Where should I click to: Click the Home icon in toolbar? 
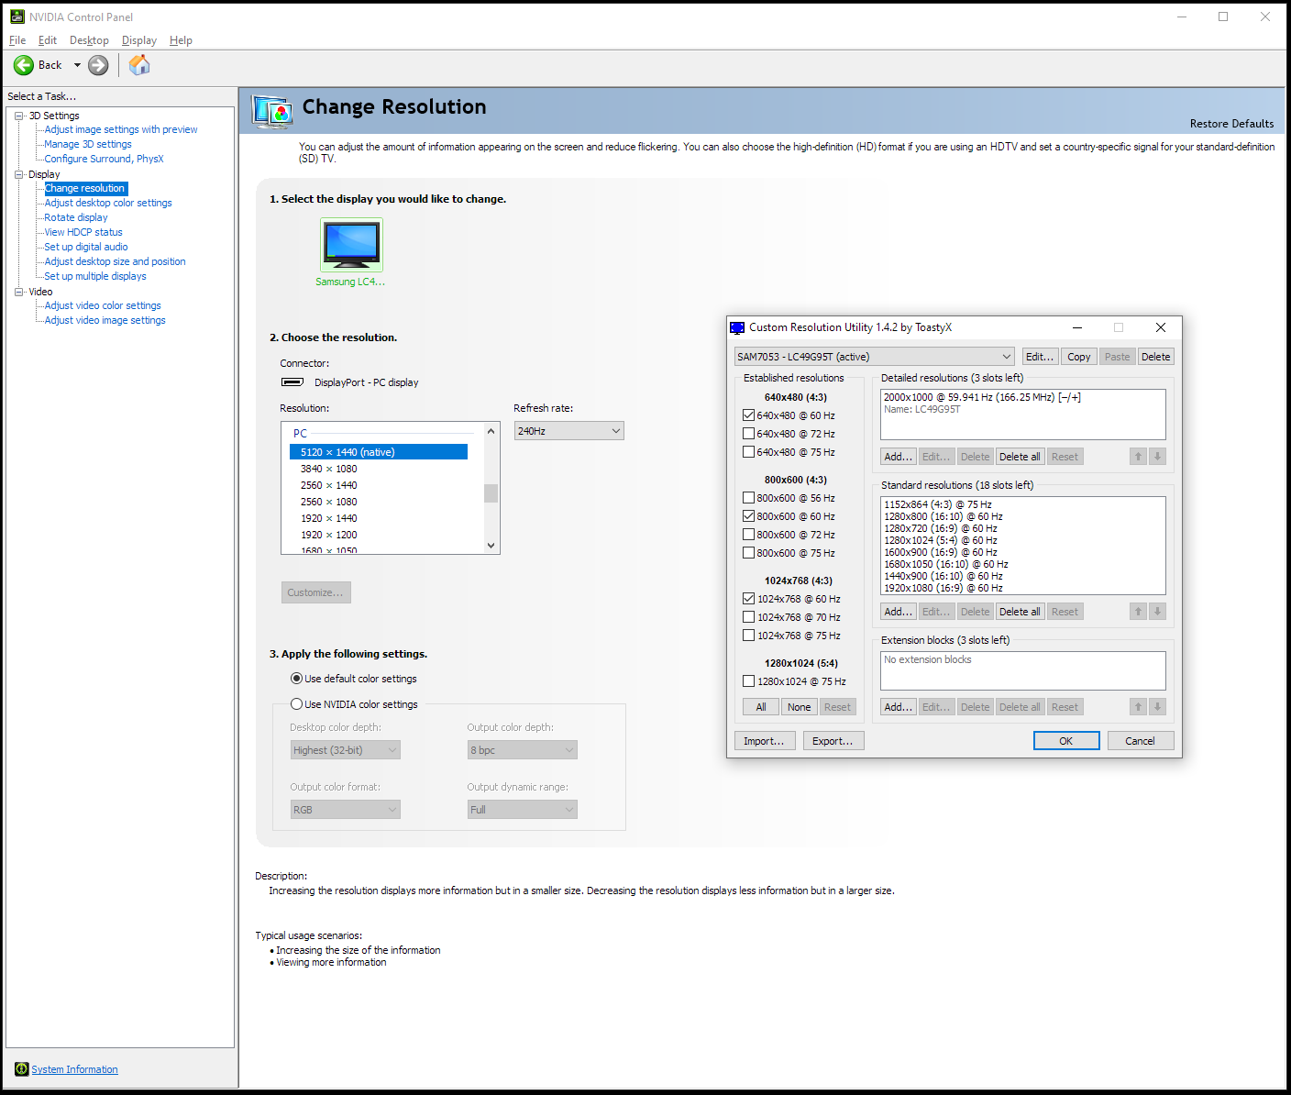pyautogui.click(x=139, y=65)
